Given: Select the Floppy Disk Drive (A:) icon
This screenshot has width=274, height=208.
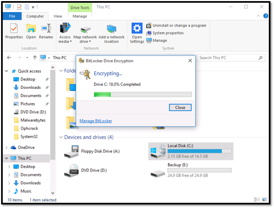Looking at the screenshot, I should [x=72, y=152].
